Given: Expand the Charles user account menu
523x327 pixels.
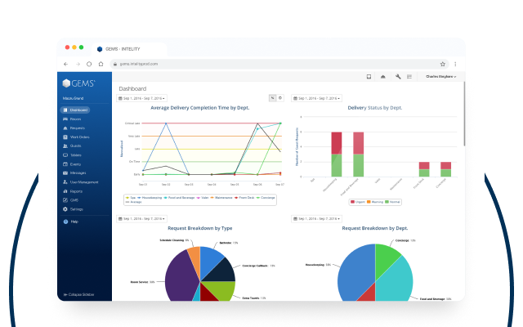Looking at the screenshot, I should 440,77.
